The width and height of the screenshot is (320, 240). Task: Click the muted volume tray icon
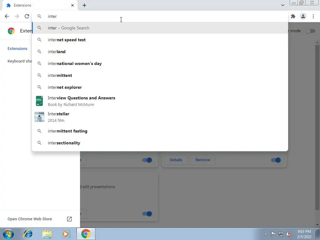point(288,234)
